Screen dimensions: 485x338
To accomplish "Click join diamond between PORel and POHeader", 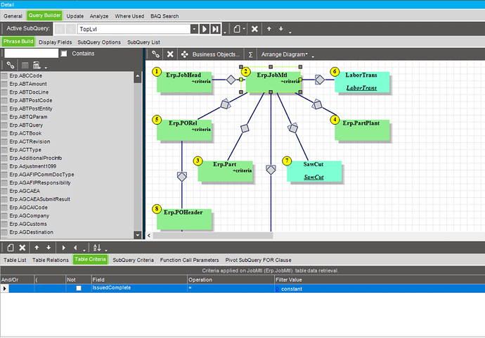I will tap(182, 177).
